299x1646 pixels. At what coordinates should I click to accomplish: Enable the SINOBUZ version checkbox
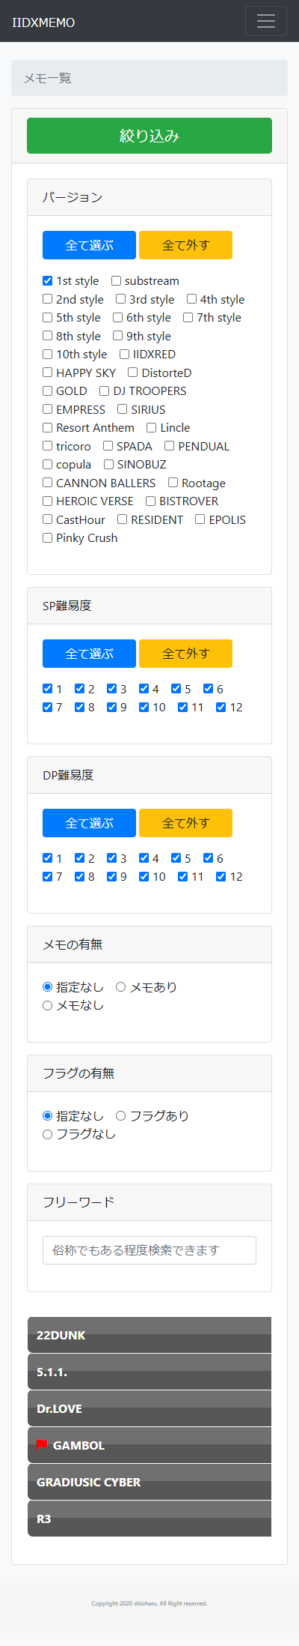tap(108, 465)
